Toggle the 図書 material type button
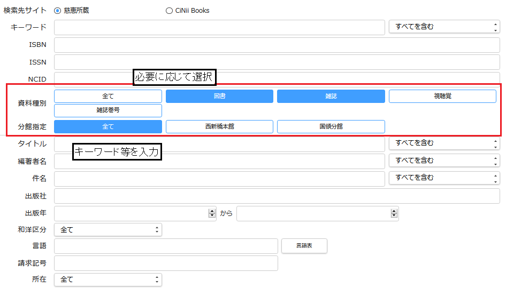Viewport: 506px width, 288px height. pos(219,96)
